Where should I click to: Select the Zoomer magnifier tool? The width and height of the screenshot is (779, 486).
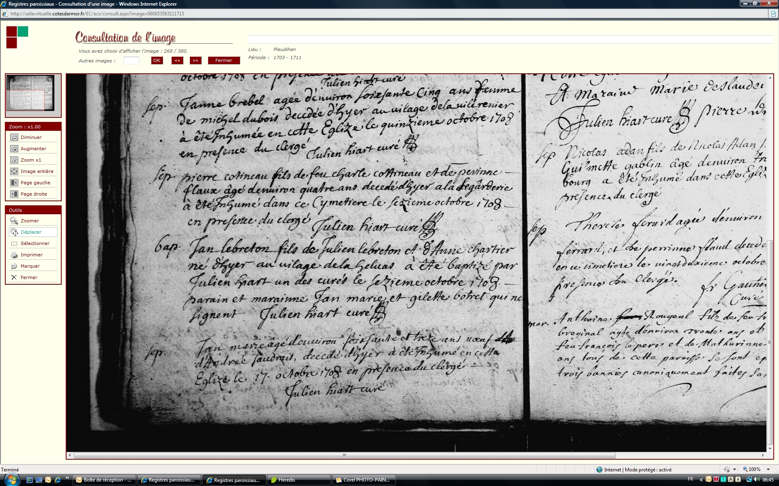click(14, 221)
